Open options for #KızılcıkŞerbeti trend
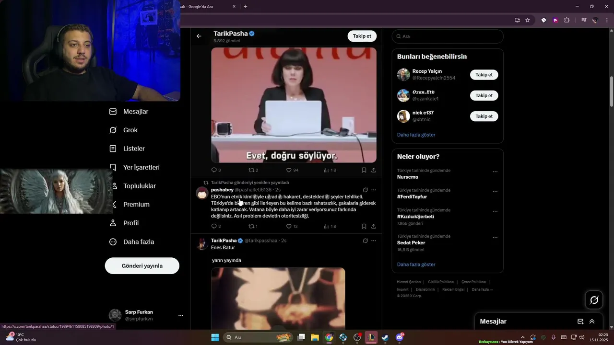The height and width of the screenshot is (345, 614). [x=495, y=211]
